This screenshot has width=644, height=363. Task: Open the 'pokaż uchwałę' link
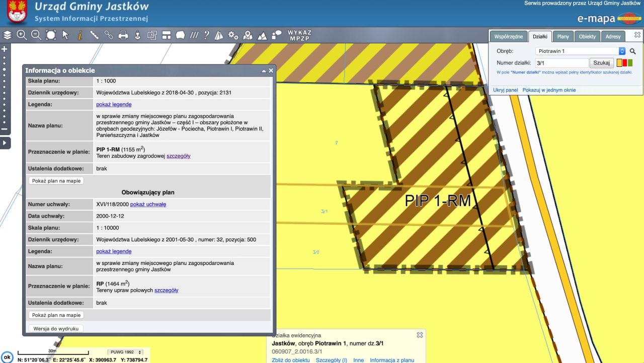pos(148,205)
